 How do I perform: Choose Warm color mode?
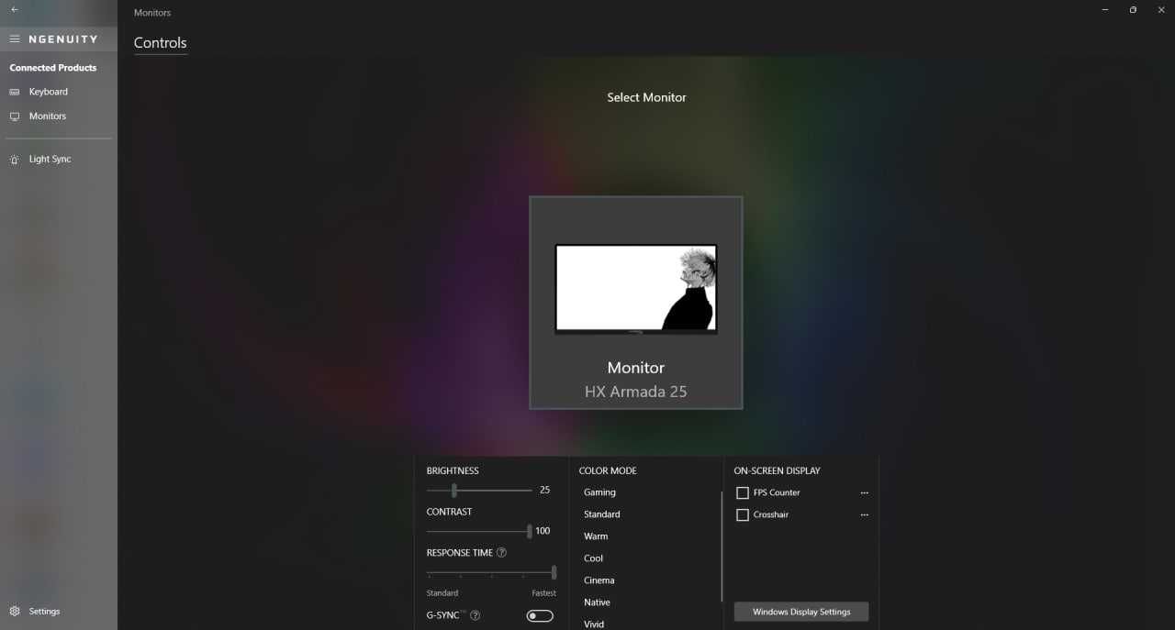point(596,536)
